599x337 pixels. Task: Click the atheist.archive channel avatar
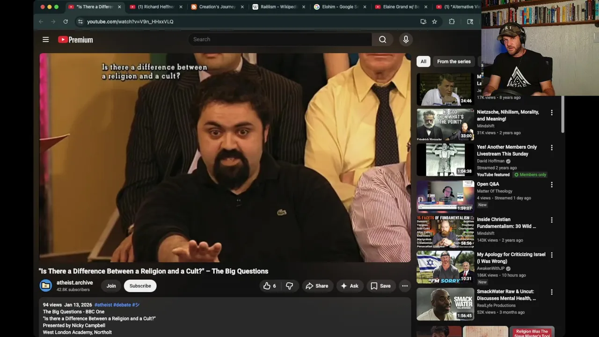tap(46, 286)
